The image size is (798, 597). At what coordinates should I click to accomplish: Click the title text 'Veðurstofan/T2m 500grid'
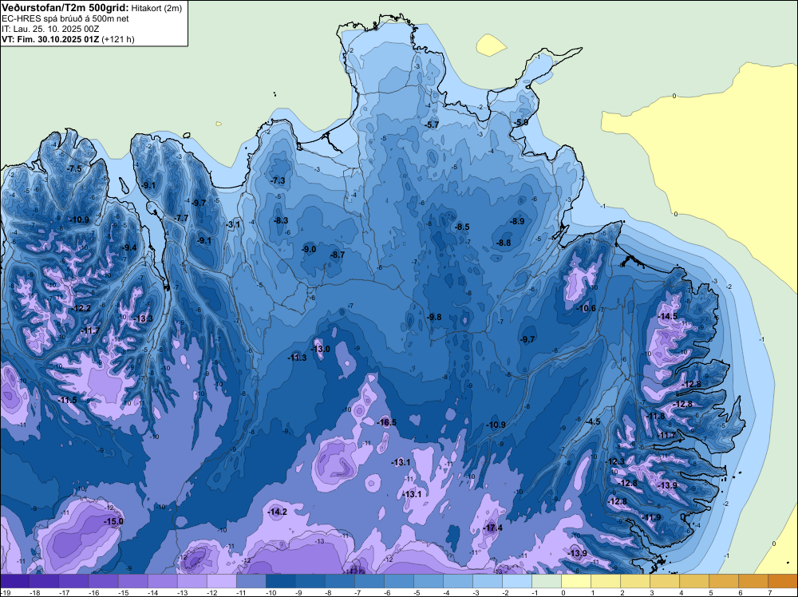65,8
